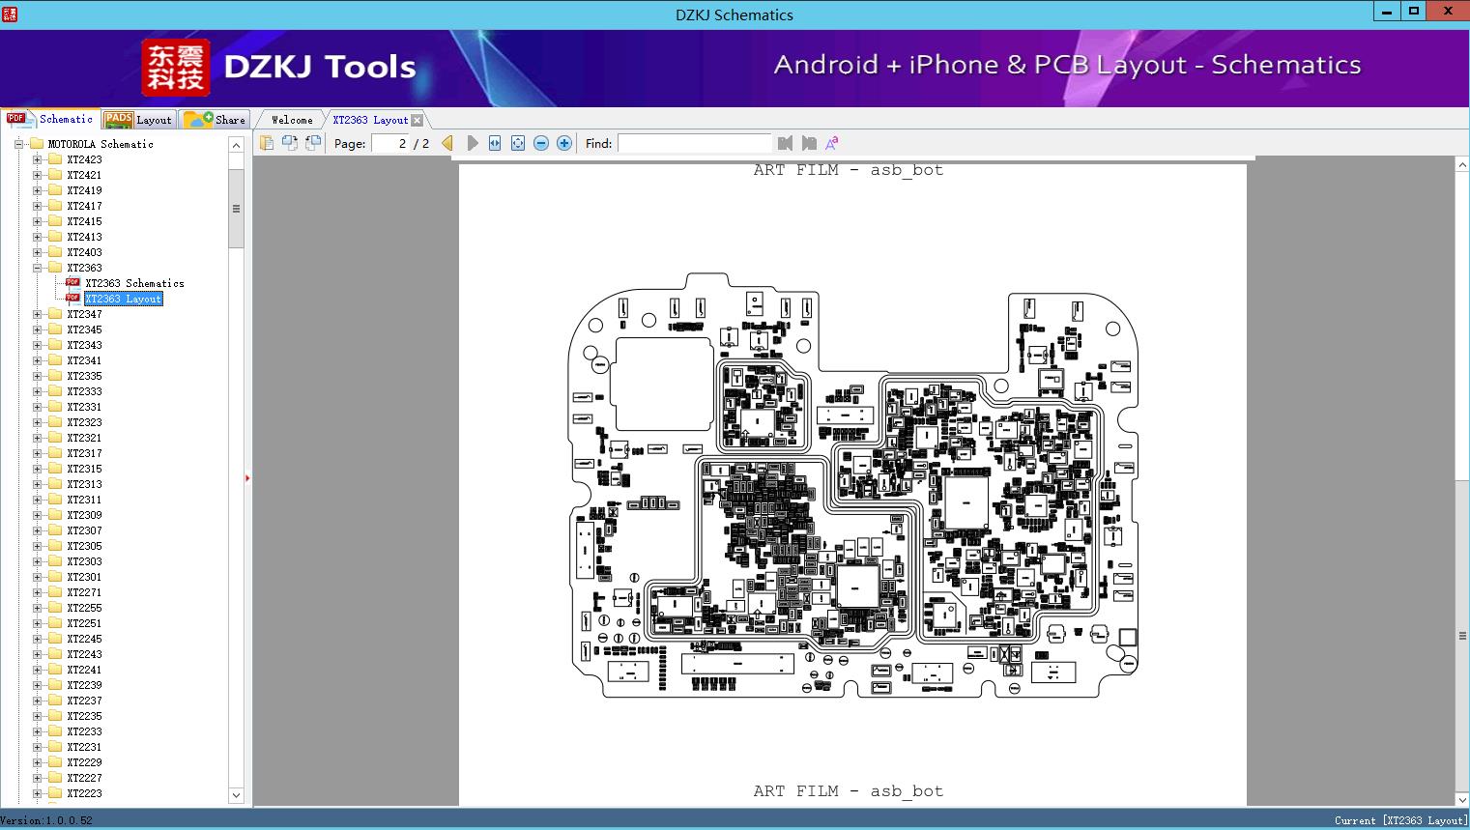Viewport: 1470px width, 830px height.
Task: Click the copy document icon in toolbar
Action: (267, 143)
